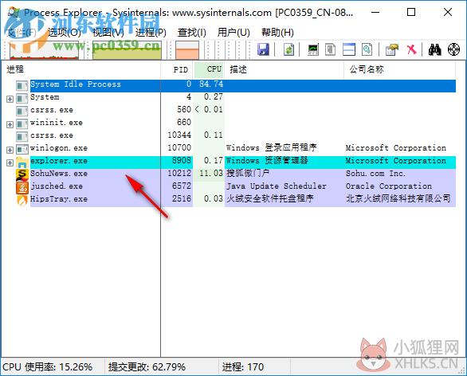The width and height of the screenshot is (467, 376).
Task: Open the 进程(P) menu
Action: coord(151,32)
